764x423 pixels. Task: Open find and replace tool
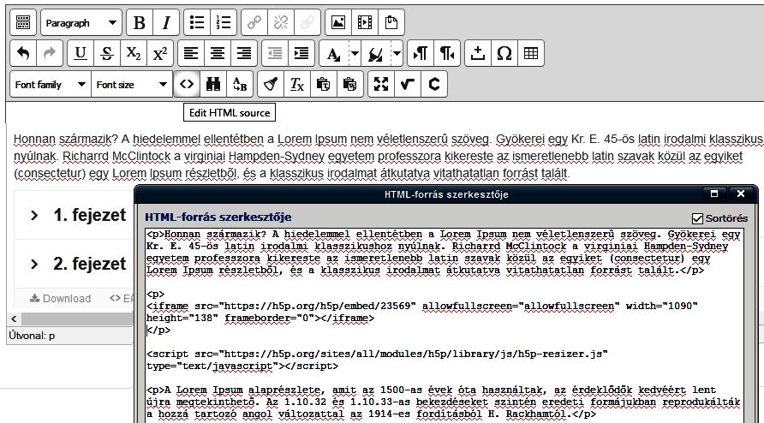[240, 84]
